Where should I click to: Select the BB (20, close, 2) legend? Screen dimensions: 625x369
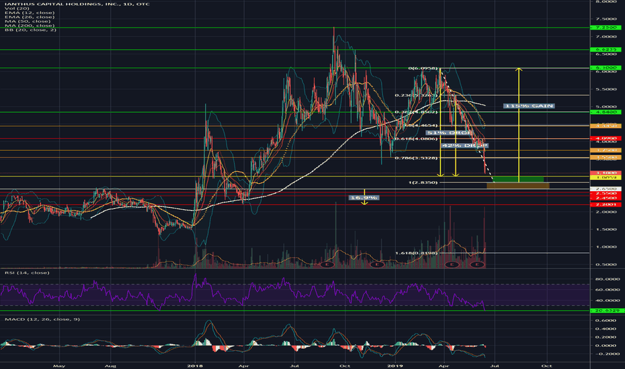click(x=30, y=30)
